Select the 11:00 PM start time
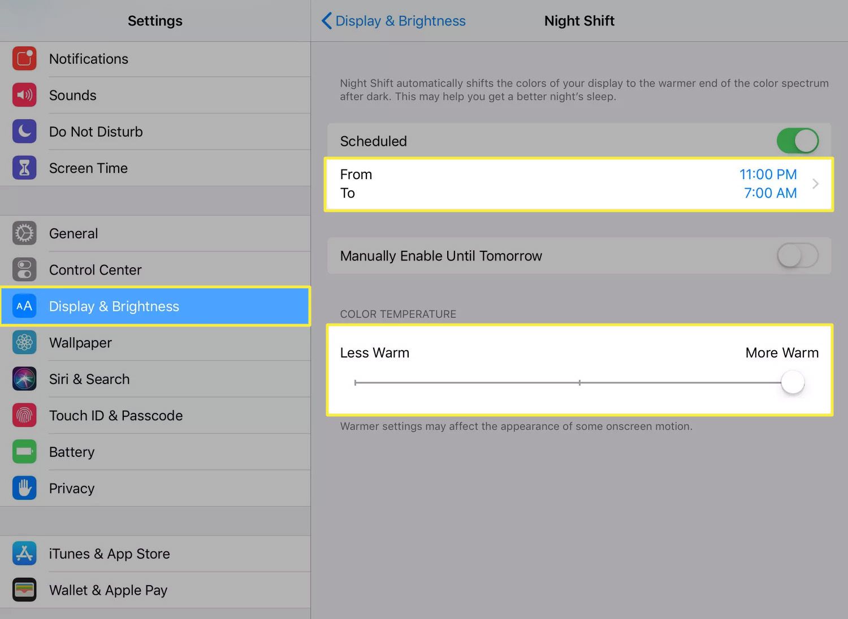 (768, 175)
